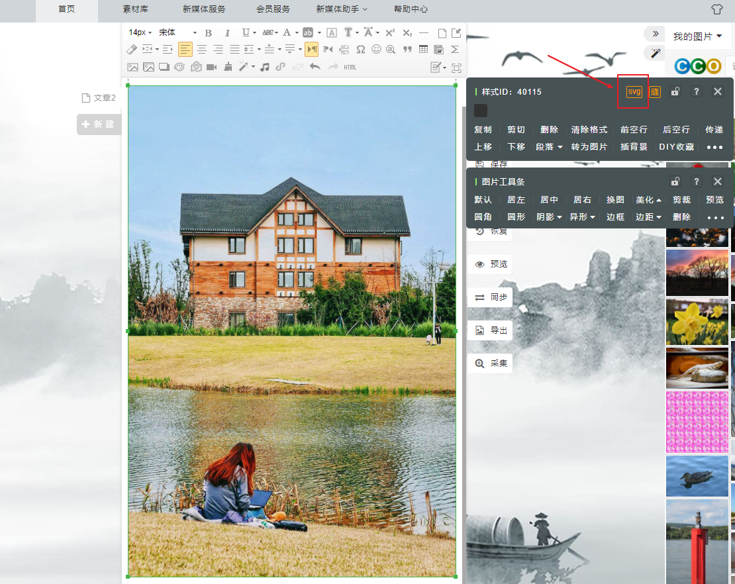Insert special character using omega icon

(x=360, y=49)
